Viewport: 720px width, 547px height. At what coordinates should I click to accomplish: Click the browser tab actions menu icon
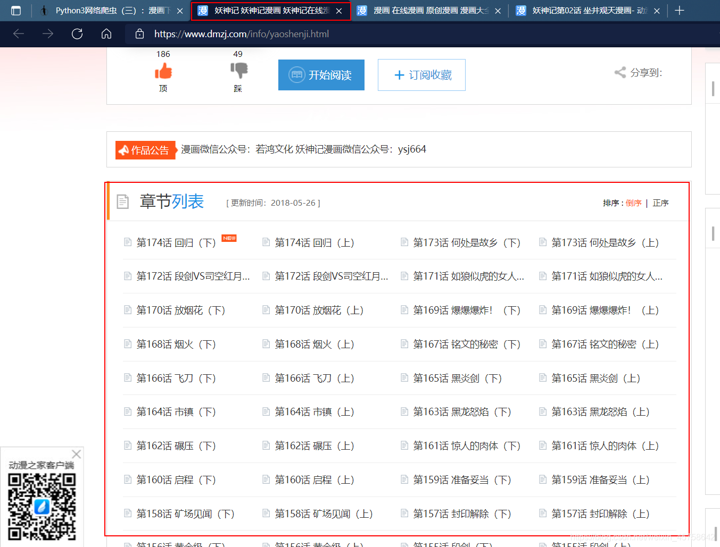click(x=16, y=11)
